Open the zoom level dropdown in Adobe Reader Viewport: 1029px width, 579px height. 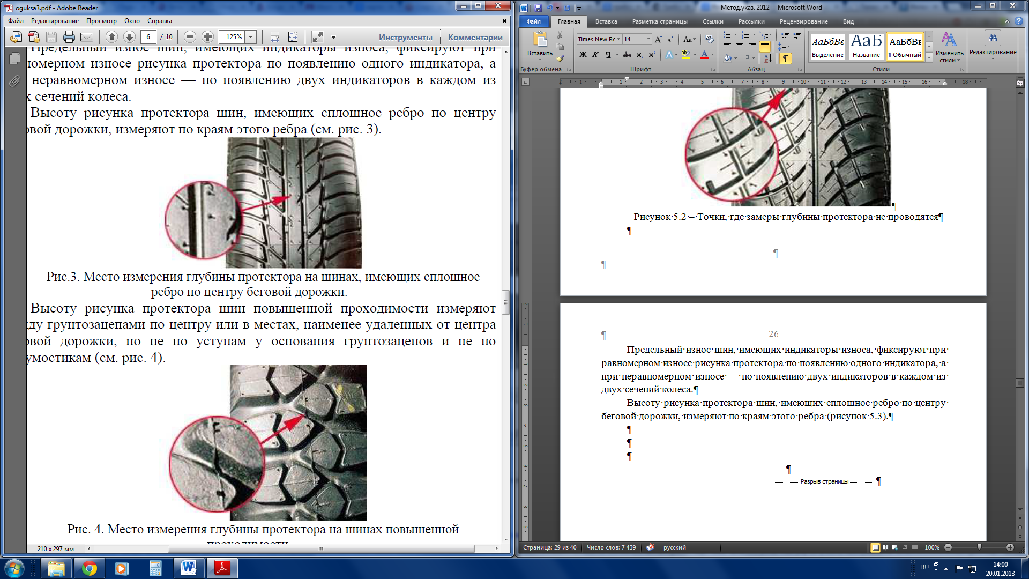[250, 36]
